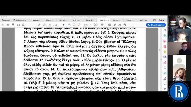Select the top participant video thumbnail
This screenshot has width=191, height=107.
pos(179,22)
